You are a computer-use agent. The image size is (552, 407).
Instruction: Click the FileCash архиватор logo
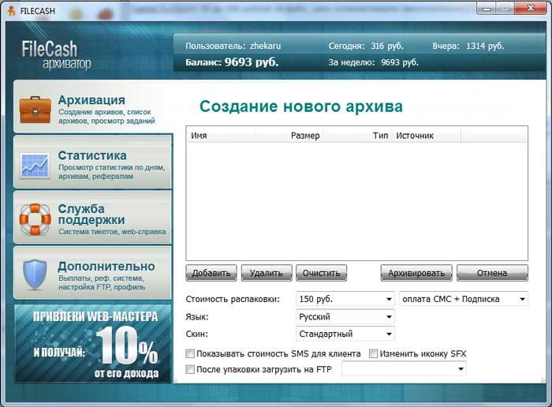tap(57, 54)
